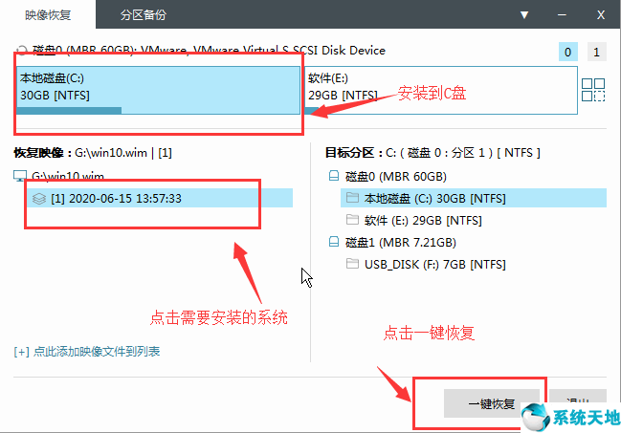Click the disk icon beside 磁盘1 (MBR 7.21GB)
621x433 pixels.
[x=334, y=242]
